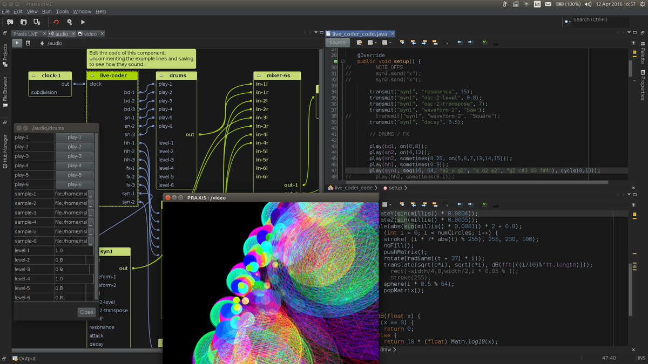Toggle the /audio root play button
The image size is (648, 364).
click(17, 43)
